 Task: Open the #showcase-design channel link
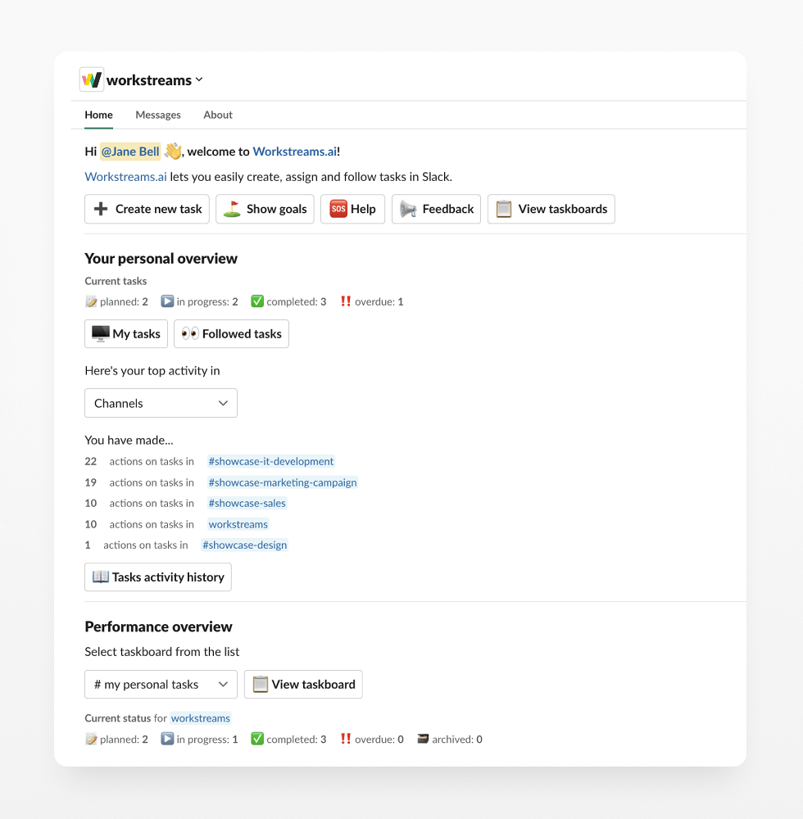[x=245, y=545]
